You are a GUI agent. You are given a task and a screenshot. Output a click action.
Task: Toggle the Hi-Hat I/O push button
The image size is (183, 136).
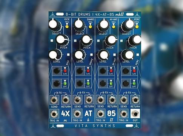tap(103, 71)
